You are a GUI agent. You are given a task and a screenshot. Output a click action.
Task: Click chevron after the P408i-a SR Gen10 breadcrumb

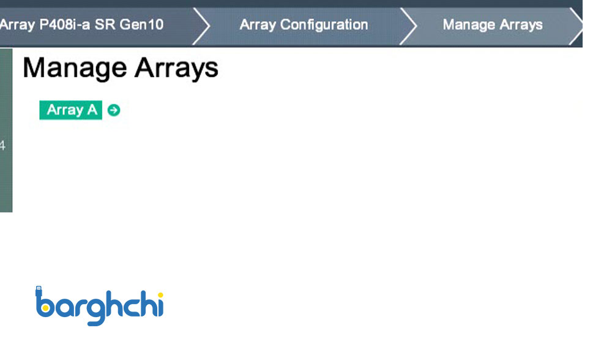point(201,26)
